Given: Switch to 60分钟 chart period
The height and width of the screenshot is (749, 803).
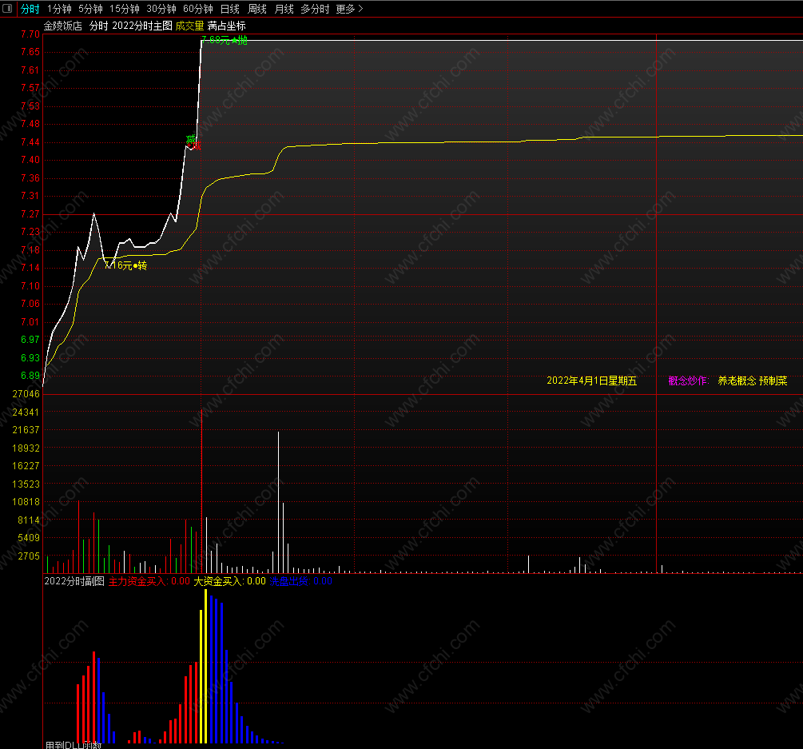Looking at the screenshot, I should pos(198,9).
